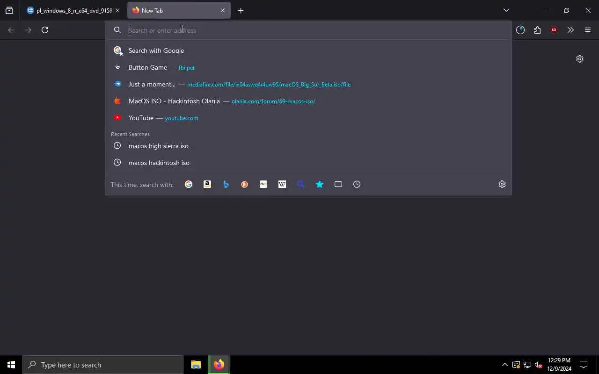Open File Explorer from the taskbar
This screenshot has width=599, height=374.
196,365
